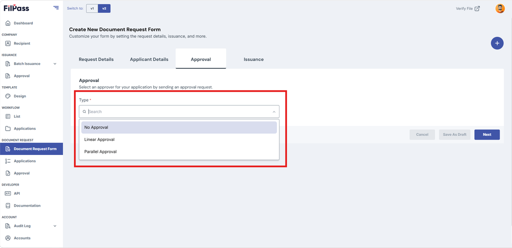The height and width of the screenshot is (248, 512).
Task: Click the Accounts user icon
Action: click(x=8, y=238)
